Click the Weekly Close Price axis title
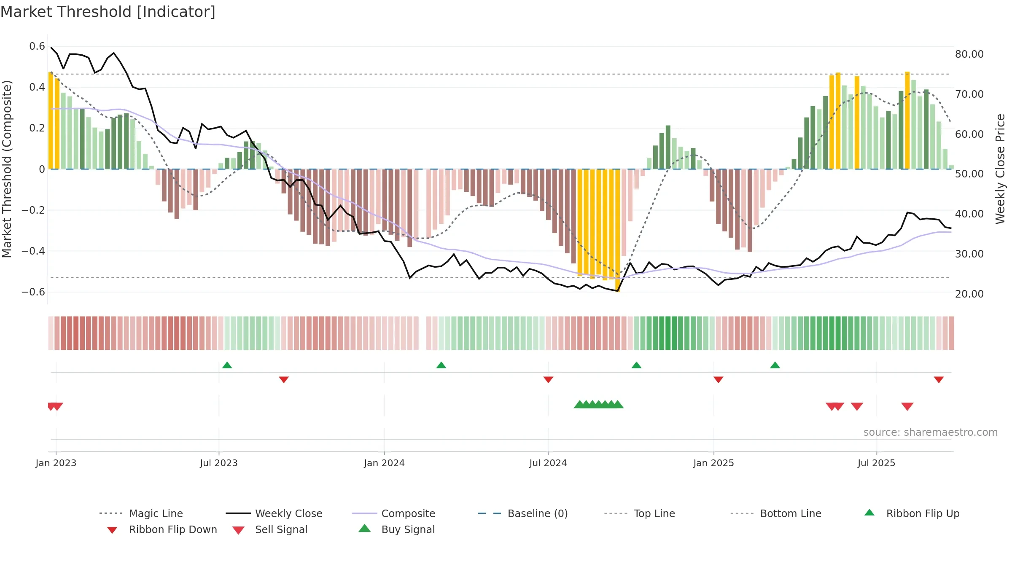This screenshot has width=1012, height=569. coord(1000,169)
